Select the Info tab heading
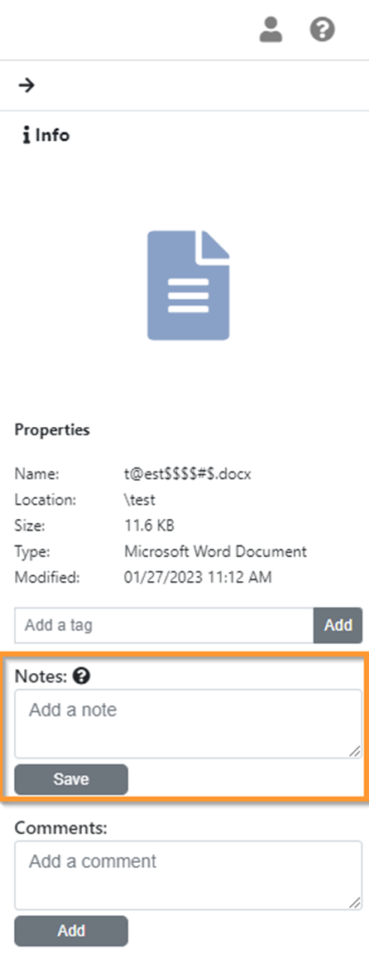This screenshot has height=979, width=369. tap(46, 135)
